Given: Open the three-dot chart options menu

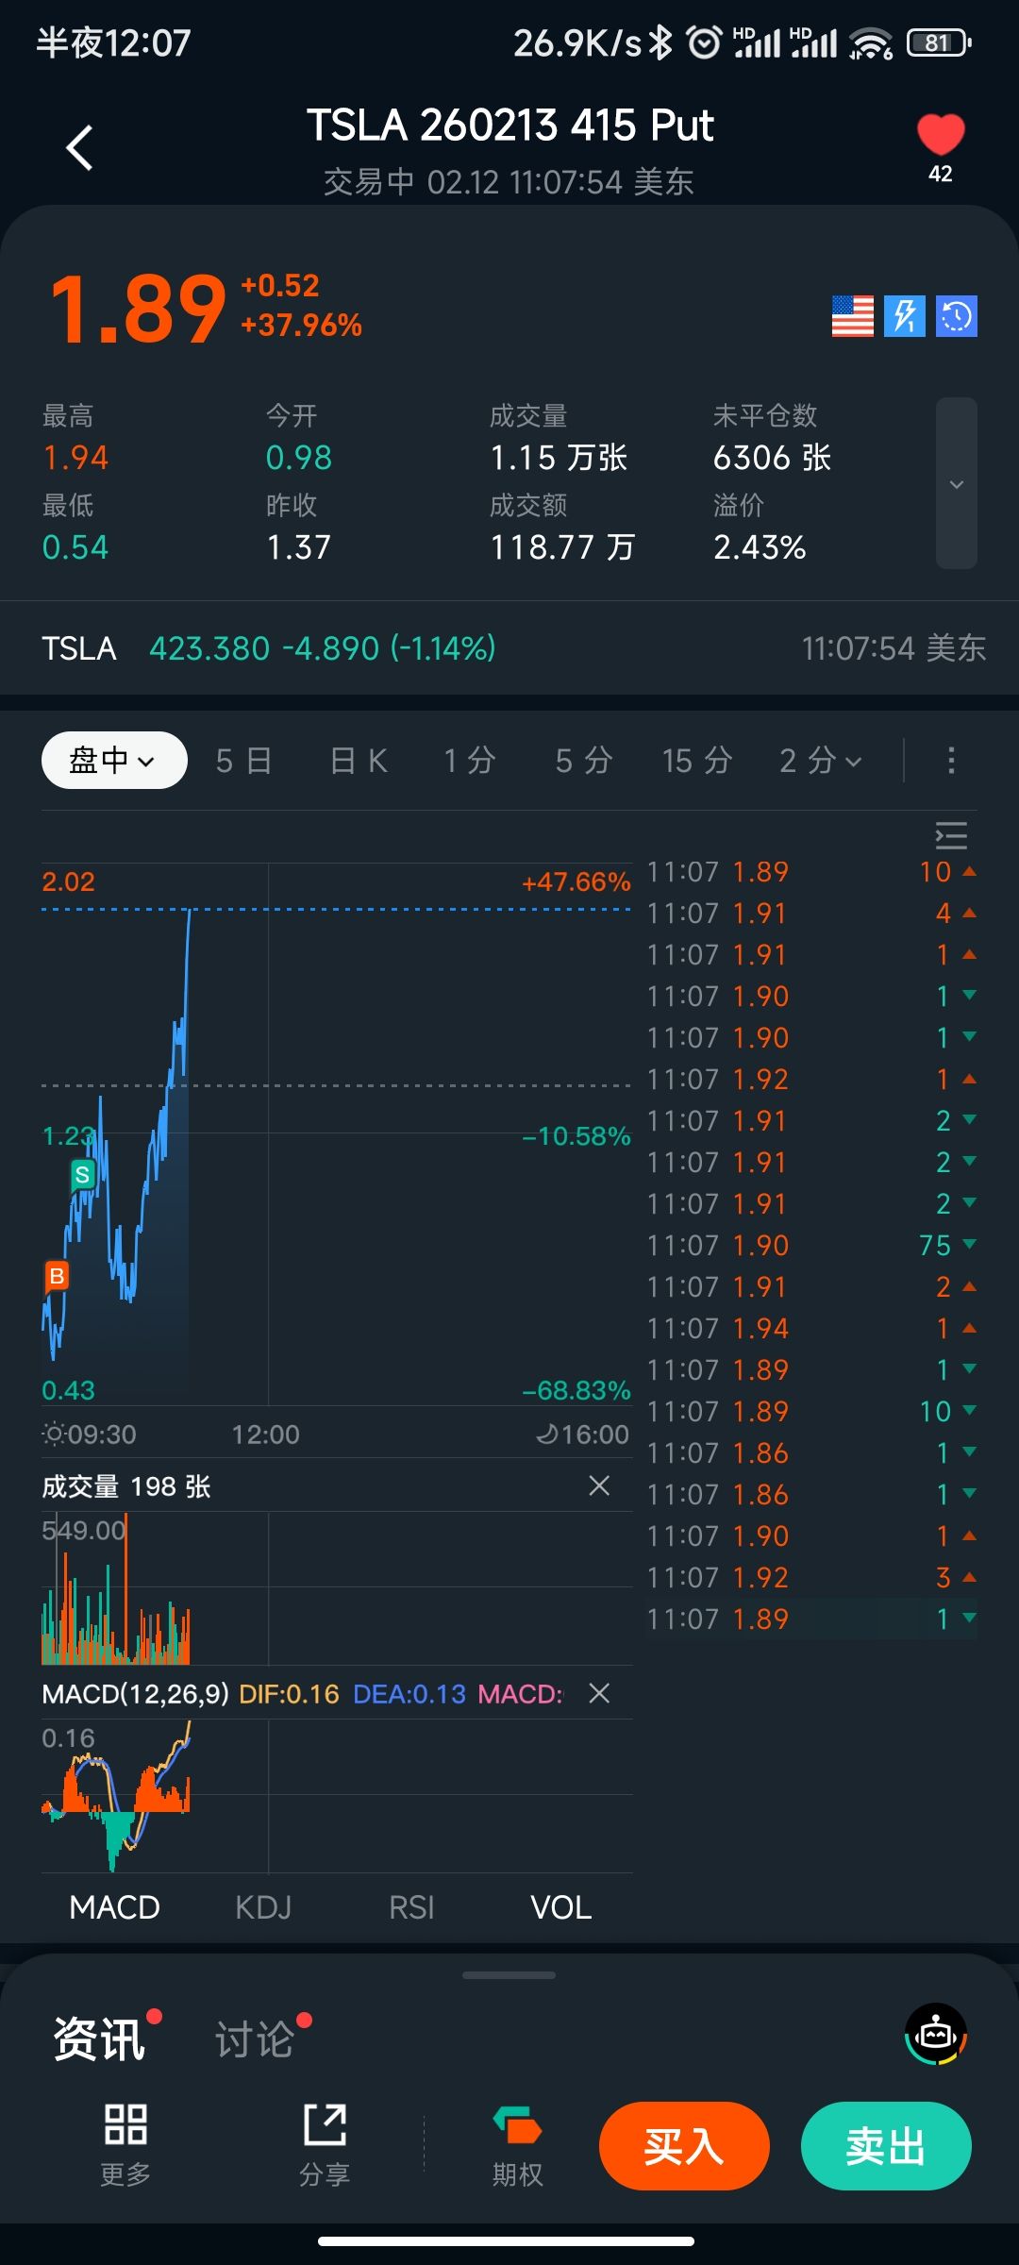Looking at the screenshot, I should 951,760.
